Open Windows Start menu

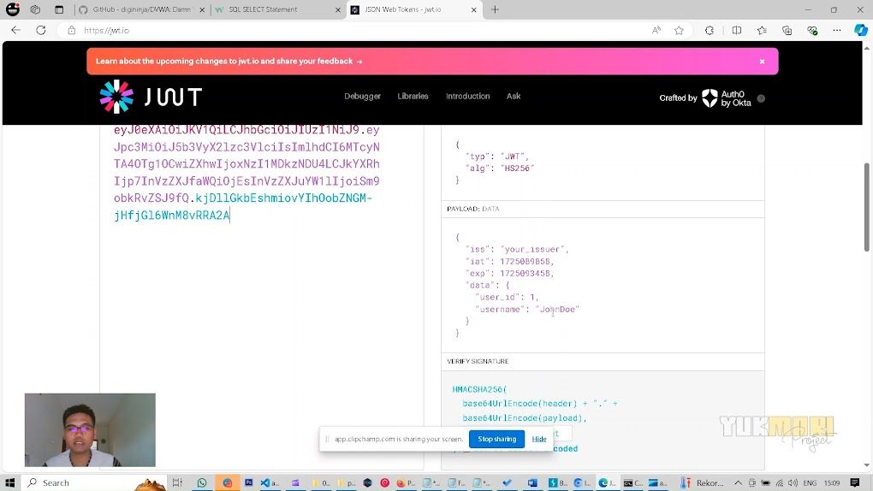click(x=9, y=482)
